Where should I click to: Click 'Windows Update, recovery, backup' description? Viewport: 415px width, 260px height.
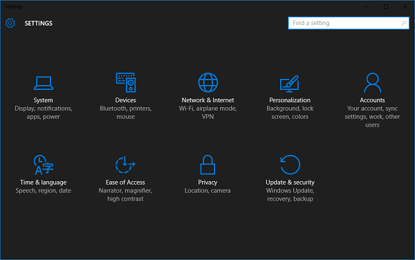click(x=290, y=195)
